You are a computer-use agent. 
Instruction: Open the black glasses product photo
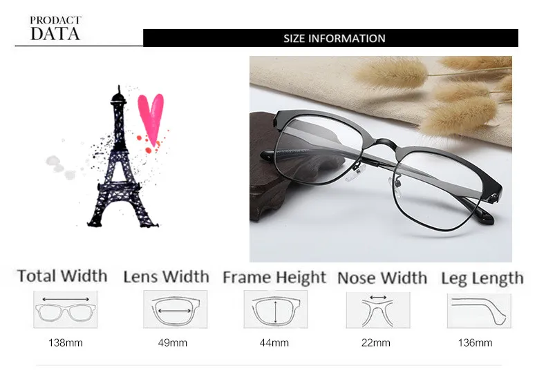click(x=381, y=159)
